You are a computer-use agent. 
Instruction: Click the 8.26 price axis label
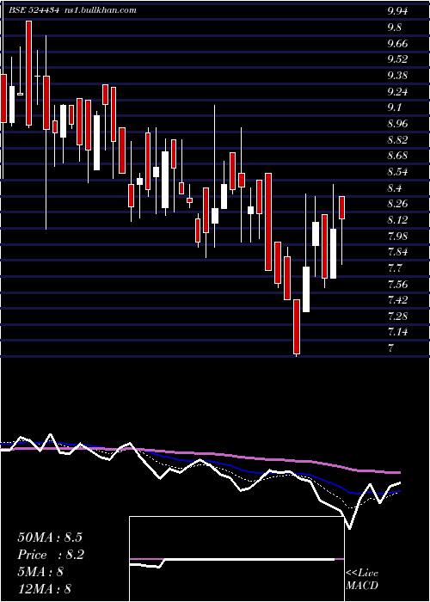click(397, 204)
